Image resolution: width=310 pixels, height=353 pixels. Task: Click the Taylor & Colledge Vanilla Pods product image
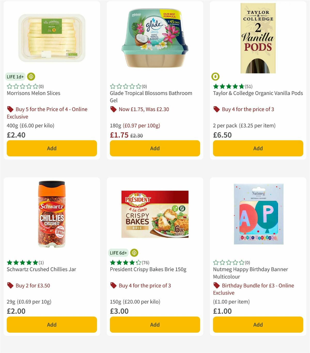[258, 37]
